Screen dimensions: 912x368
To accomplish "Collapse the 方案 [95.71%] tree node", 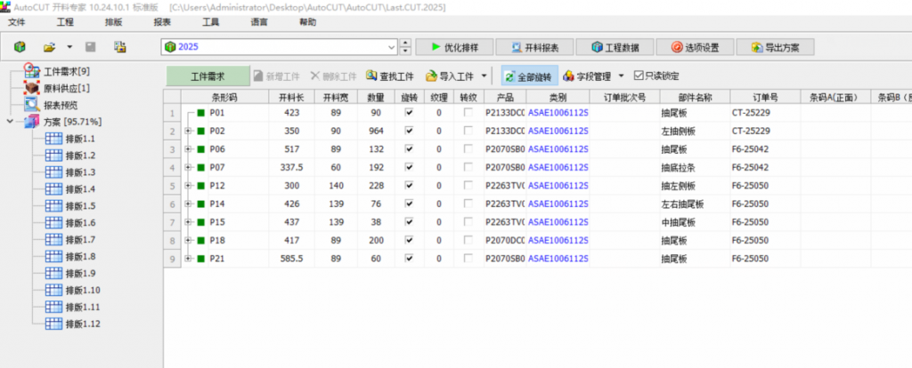I will [10, 122].
